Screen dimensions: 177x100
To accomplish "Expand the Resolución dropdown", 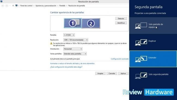I will click(76, 40).
